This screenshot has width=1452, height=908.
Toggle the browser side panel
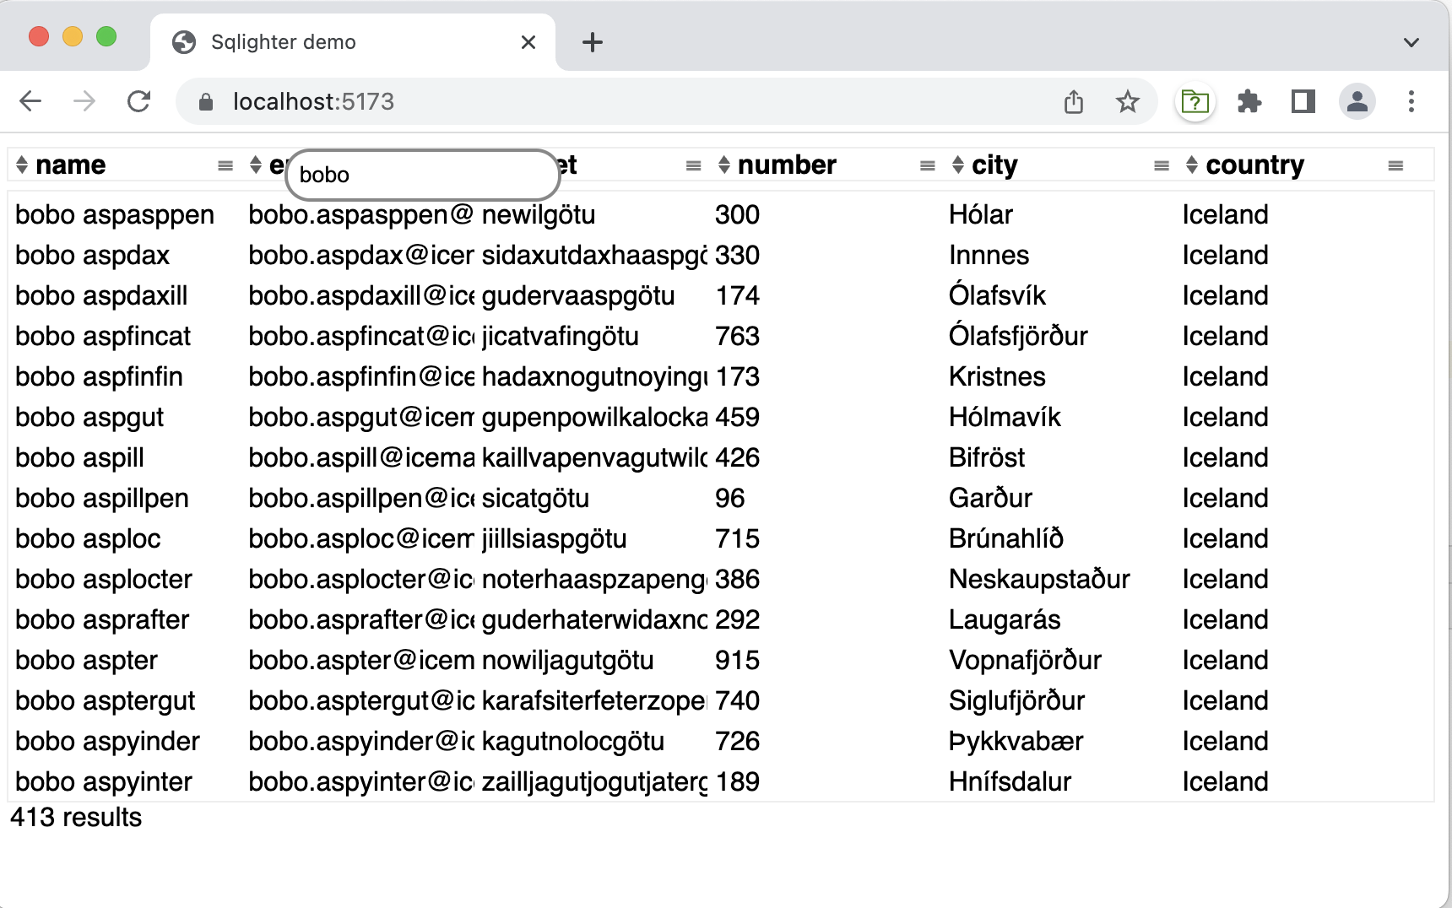(1303, 102)
